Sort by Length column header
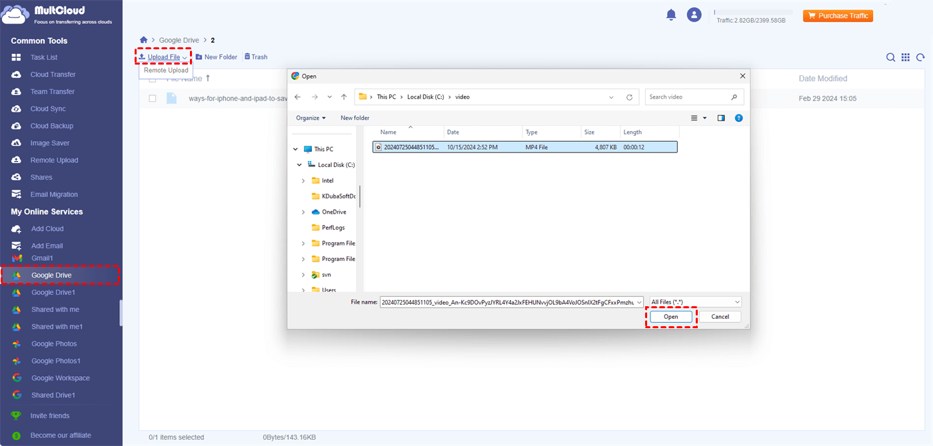The width and height of the screenshot is (933, 446). (x=632, y=132)
